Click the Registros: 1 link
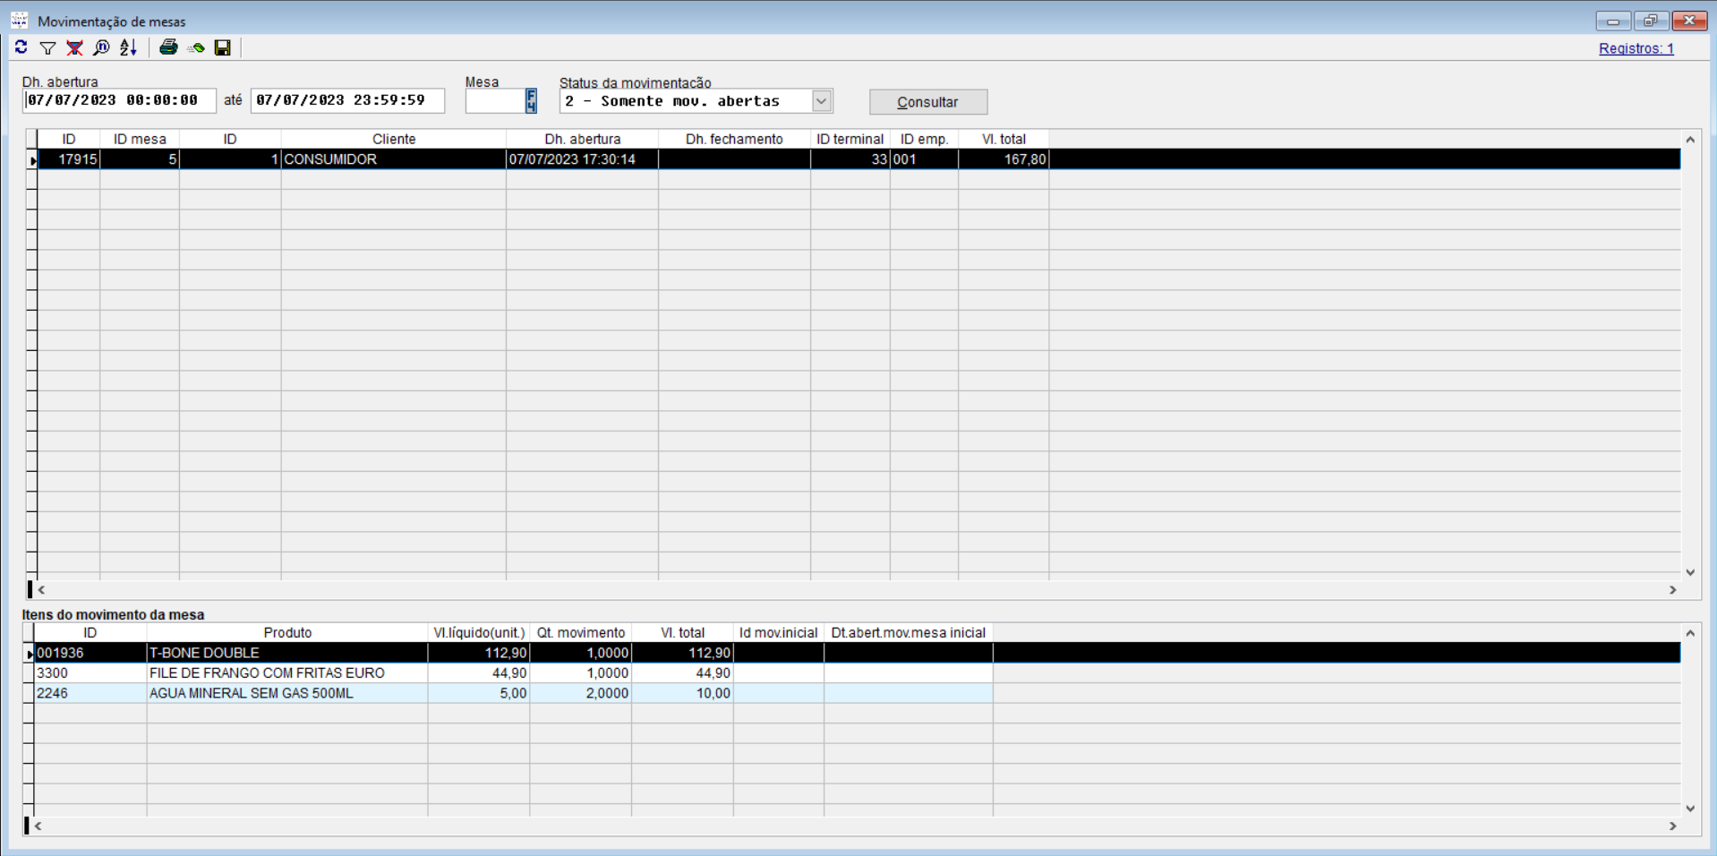Viewport: 1717px width, 856px height. (1636, 48)
